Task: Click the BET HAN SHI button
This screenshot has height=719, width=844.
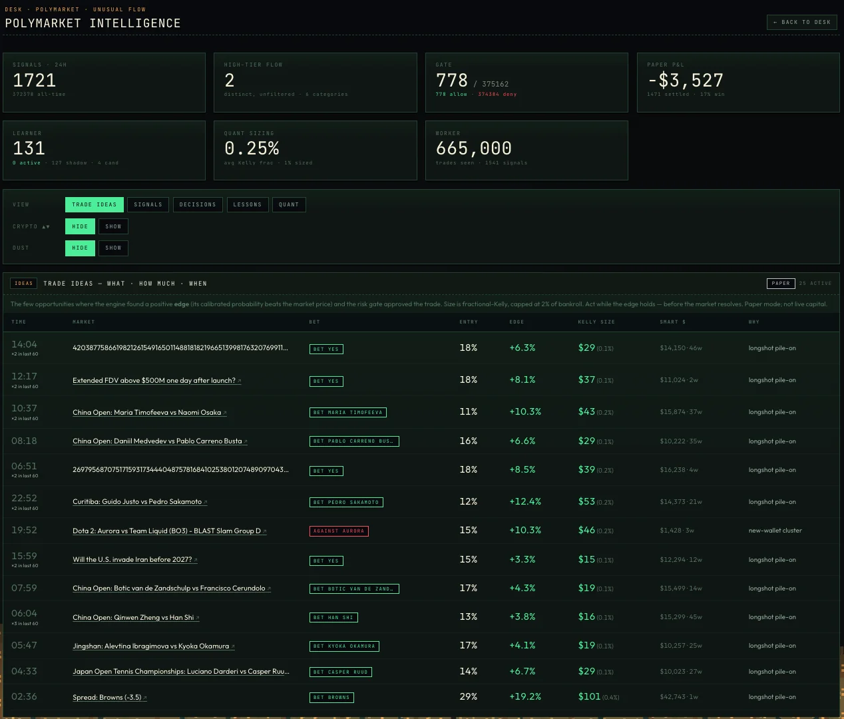Action: (333, 618)
